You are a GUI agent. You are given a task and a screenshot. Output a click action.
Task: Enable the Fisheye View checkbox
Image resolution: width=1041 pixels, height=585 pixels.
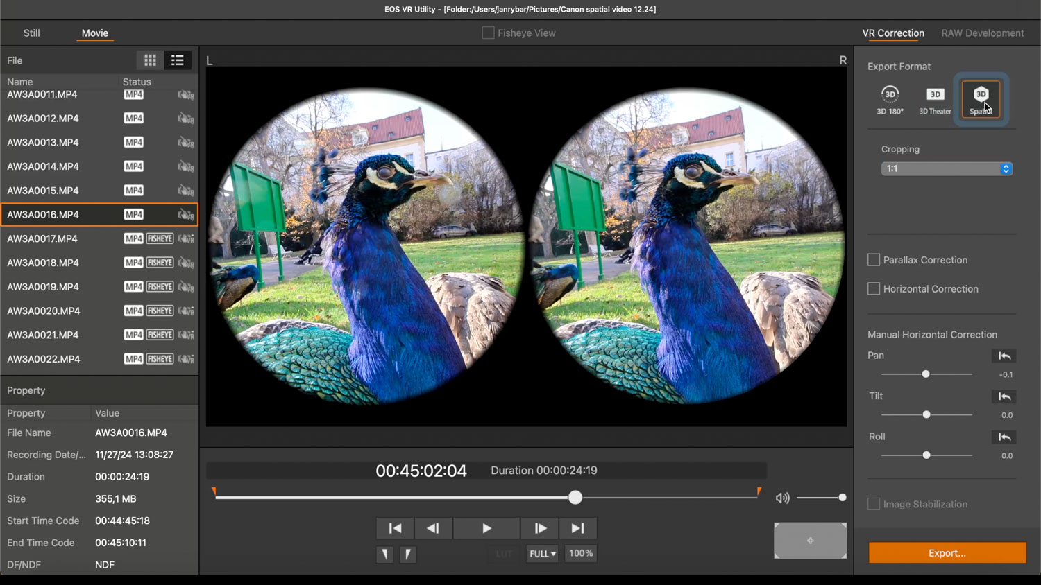[489, 33]
